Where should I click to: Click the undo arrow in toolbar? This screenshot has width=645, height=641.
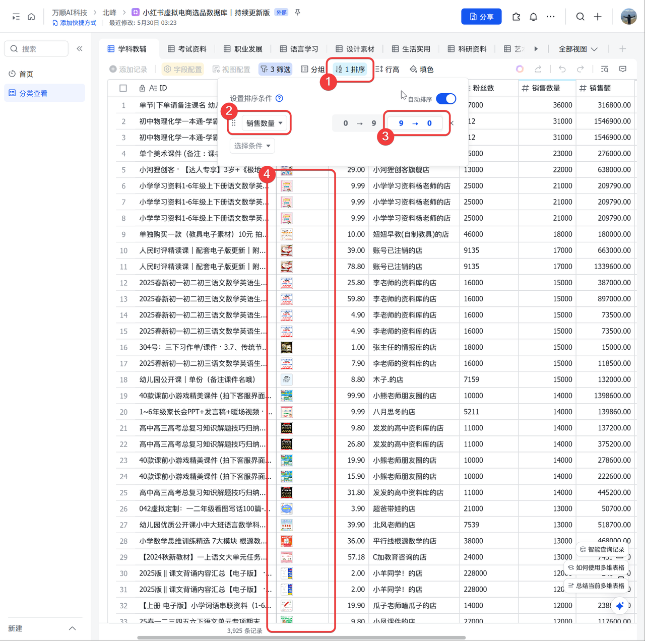pyautogui.click(x=562, y=69)
